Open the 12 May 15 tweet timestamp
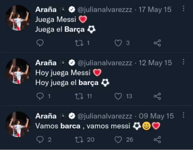Image resolution: width=193 pixels, height=150 pixels. [x=155, y=63]
